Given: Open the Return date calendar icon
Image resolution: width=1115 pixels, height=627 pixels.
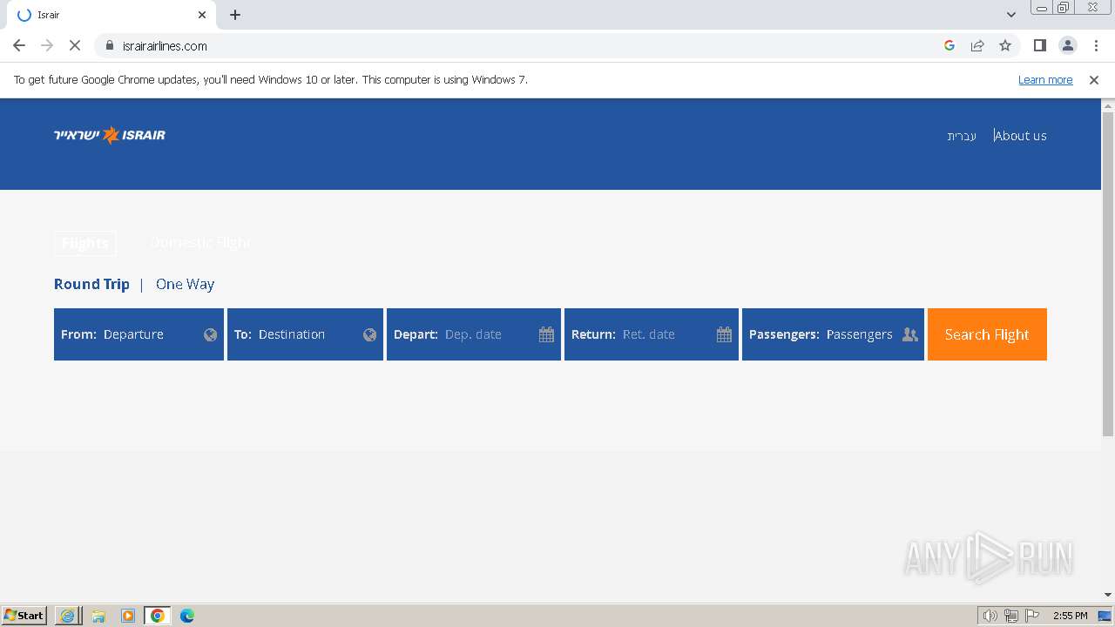Looking at the screenshot, I should [724, 334].
